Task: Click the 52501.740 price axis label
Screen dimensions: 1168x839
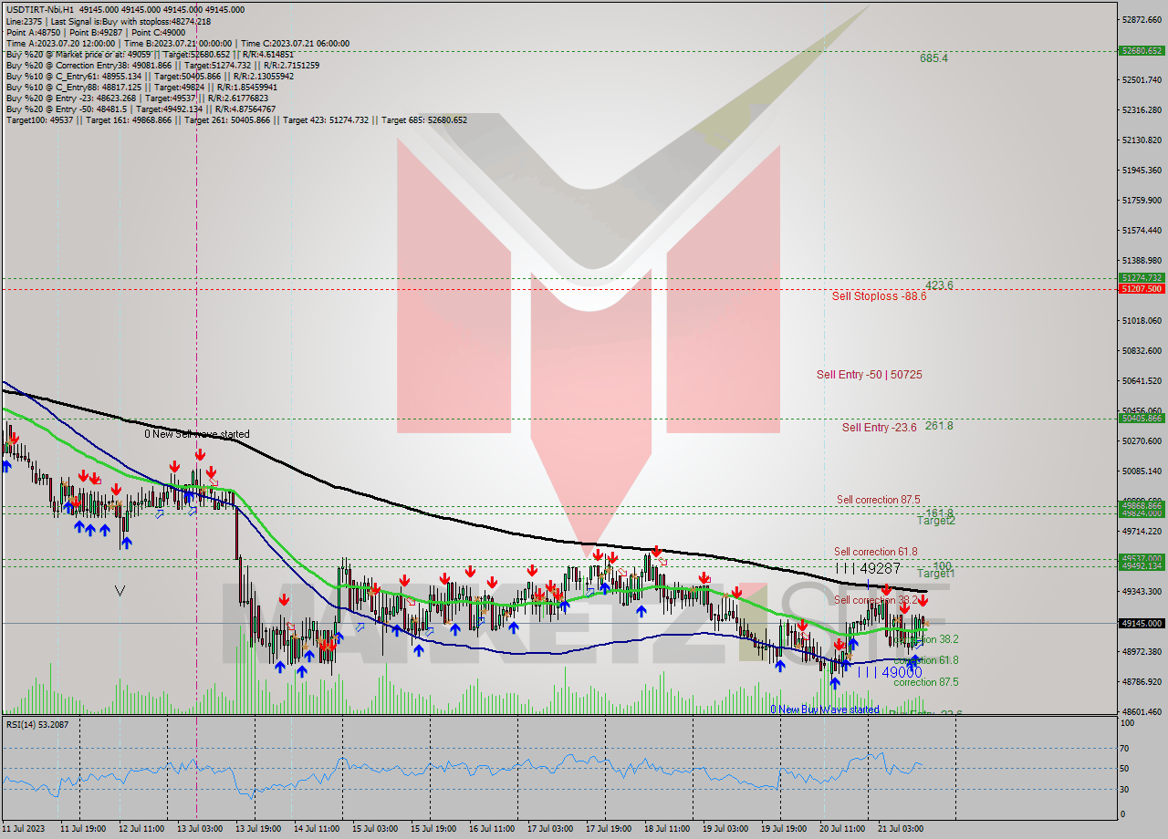Action: [x=1142, y=79]
